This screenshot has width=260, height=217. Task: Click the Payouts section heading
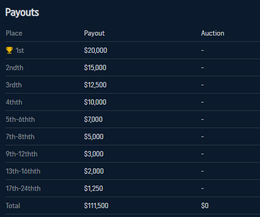22,13
